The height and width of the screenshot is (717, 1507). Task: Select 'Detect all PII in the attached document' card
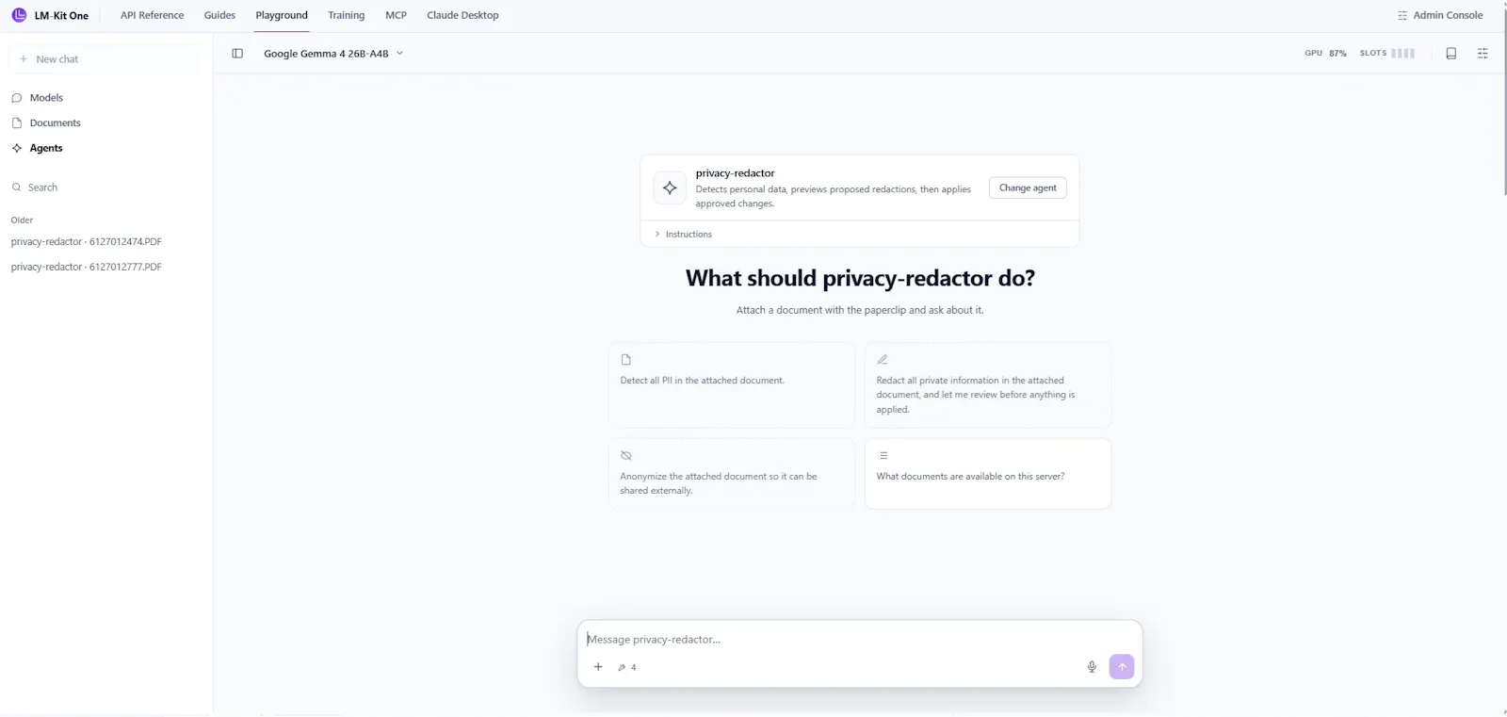732,385
